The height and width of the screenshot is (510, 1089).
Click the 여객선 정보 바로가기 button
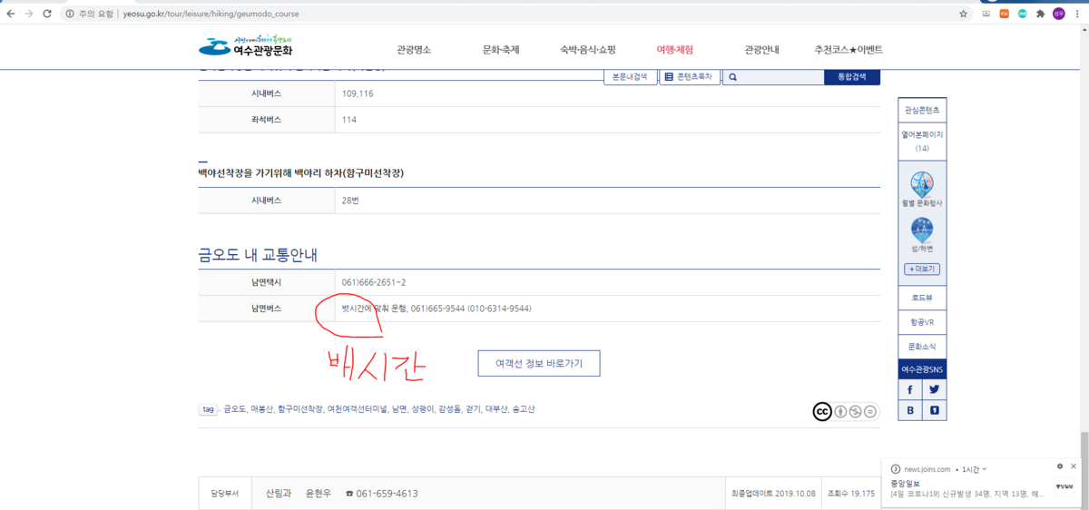[539, 363]
